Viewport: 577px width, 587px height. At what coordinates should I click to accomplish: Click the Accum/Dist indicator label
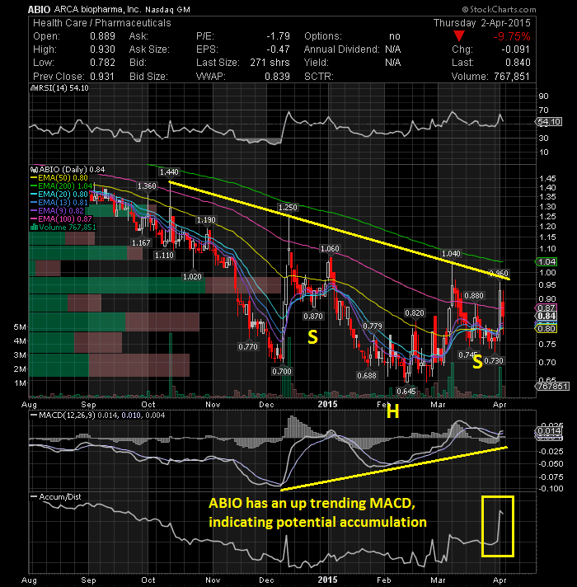tap(56, 497)
